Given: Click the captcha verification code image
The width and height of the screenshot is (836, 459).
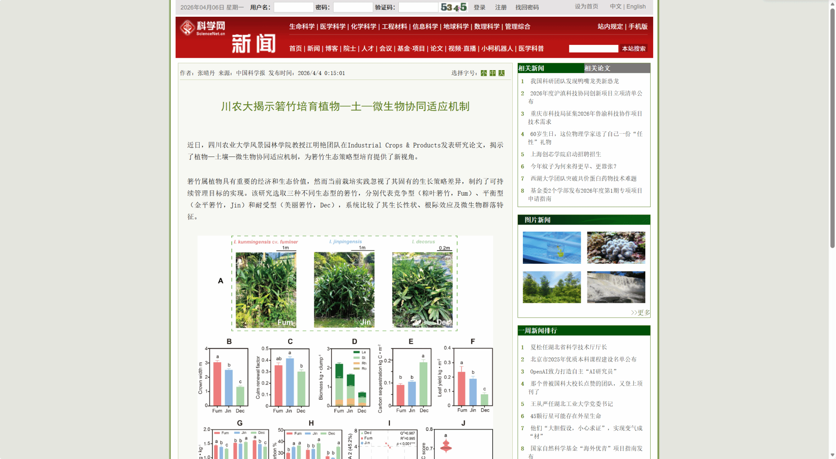Looking at the screenshot, I should pos(454,7).
